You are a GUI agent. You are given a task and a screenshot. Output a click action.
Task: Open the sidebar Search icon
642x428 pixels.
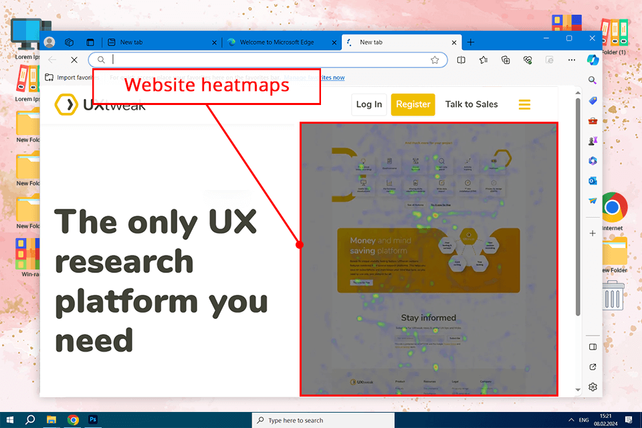(x=593, y=80)
